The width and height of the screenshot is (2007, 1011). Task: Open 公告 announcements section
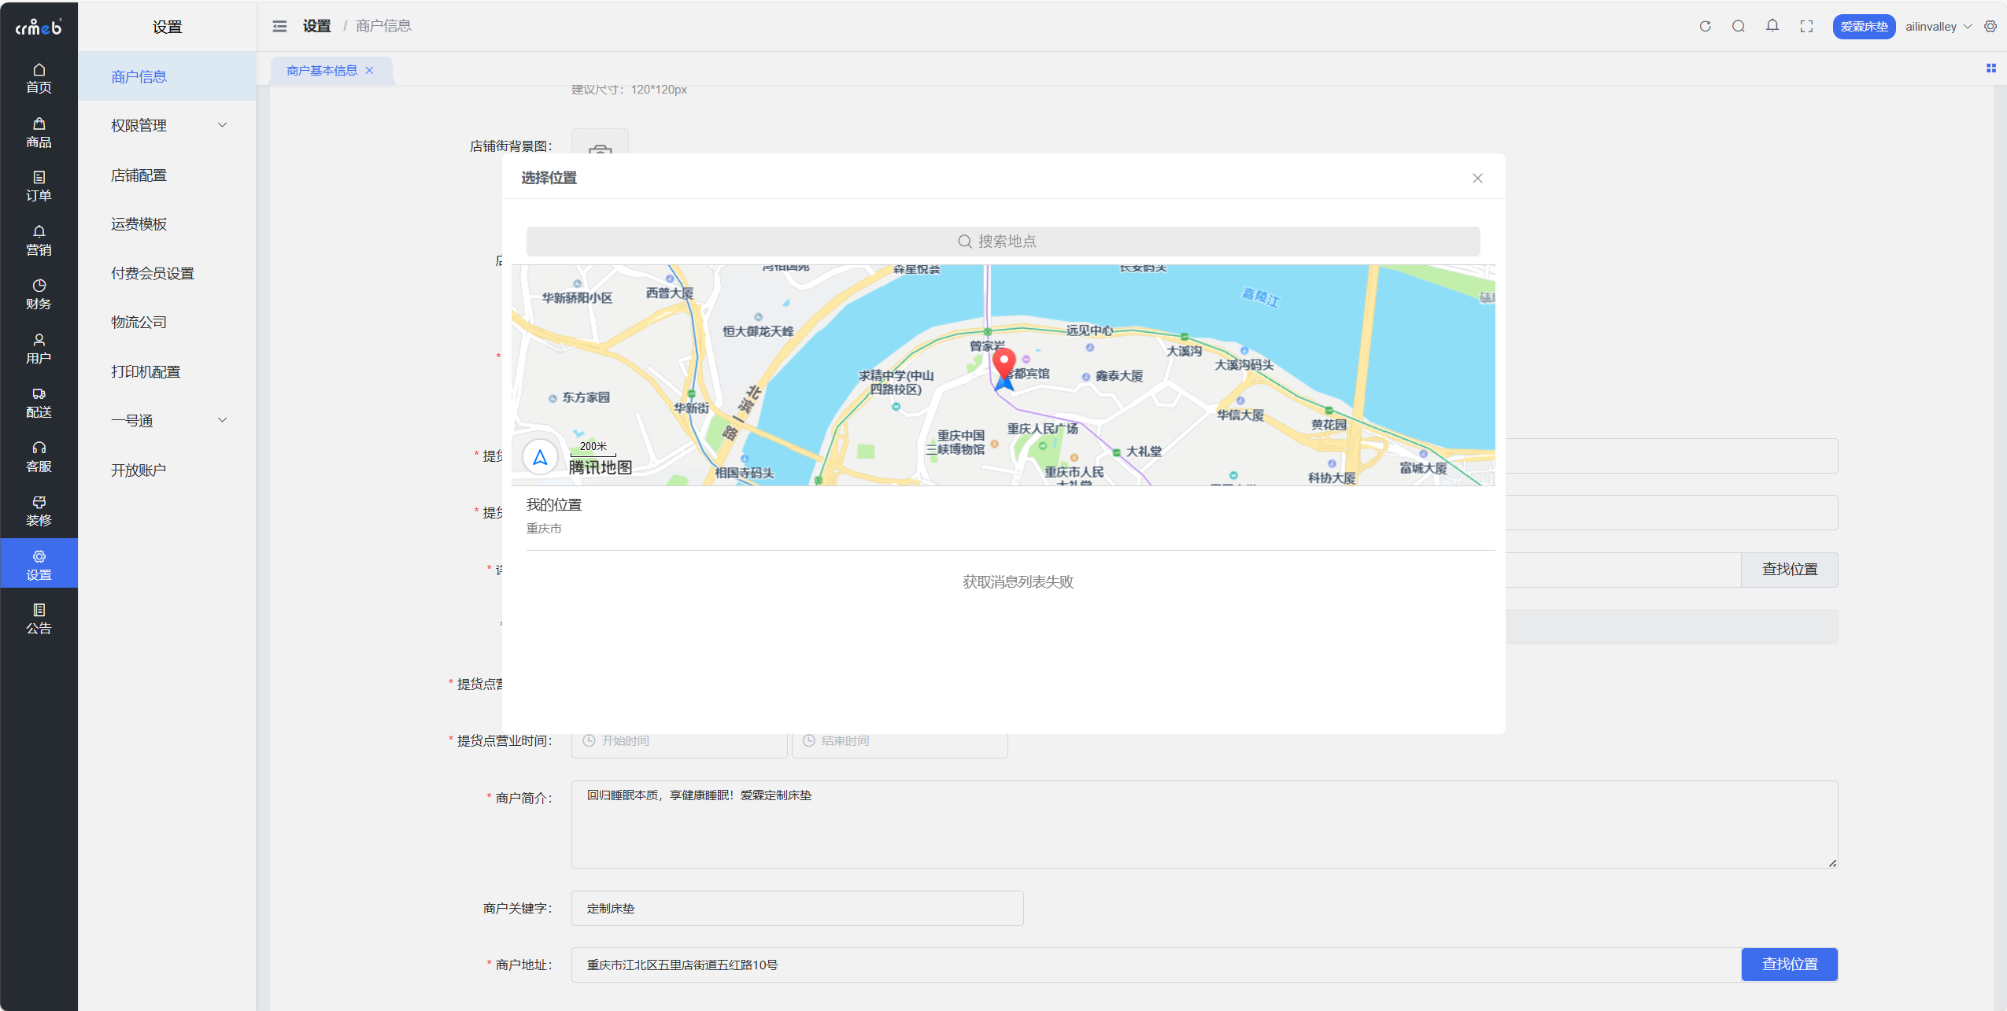(x=39, y=619)
